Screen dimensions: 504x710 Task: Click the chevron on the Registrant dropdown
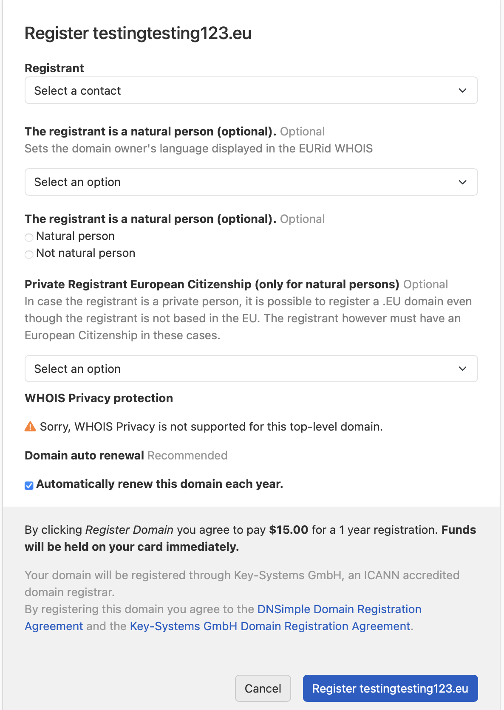pyautogui.click(x=463, y=90)
